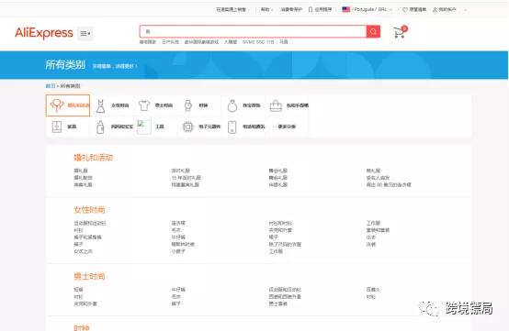Choose the wristwatch category icon
The image size is (509, 331).
[188, 105]
